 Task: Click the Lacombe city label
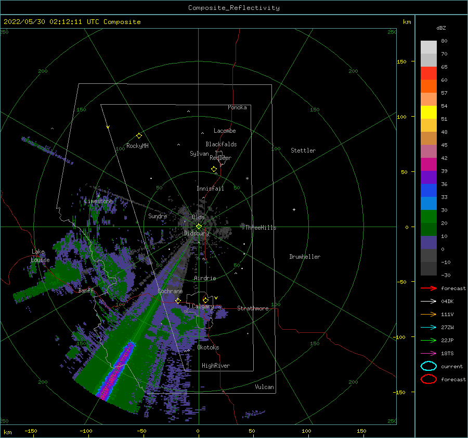click(x=225, y=131)
